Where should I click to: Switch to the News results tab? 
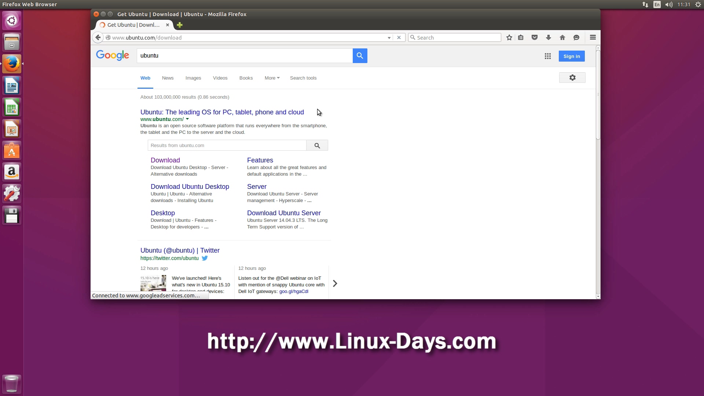[x=168, y=78]
